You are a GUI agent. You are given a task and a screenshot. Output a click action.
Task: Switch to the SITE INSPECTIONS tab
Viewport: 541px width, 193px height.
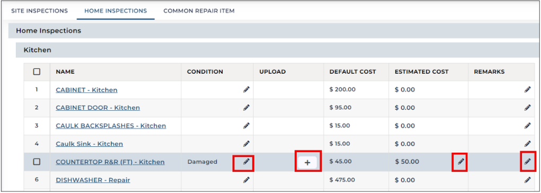point(39,11)
